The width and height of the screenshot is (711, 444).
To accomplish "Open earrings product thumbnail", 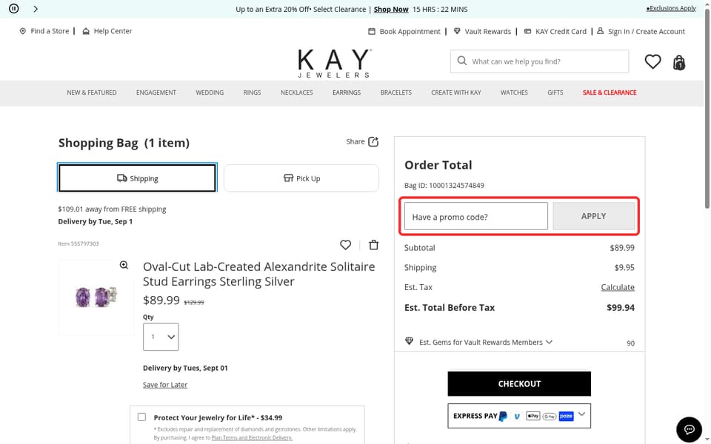I will pyautogui.click(x=96, y=297).
